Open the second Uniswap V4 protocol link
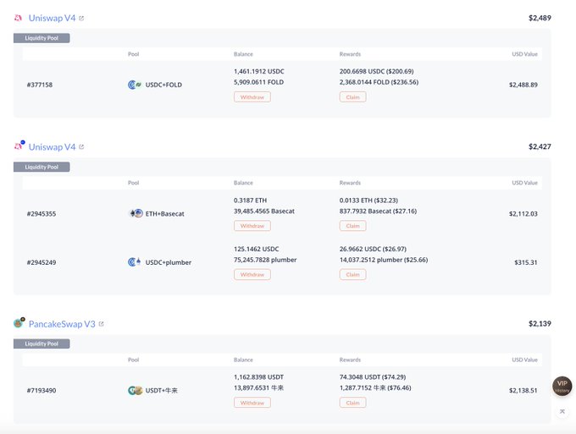The width and height of the screenshot is (576, 434). 52,146
